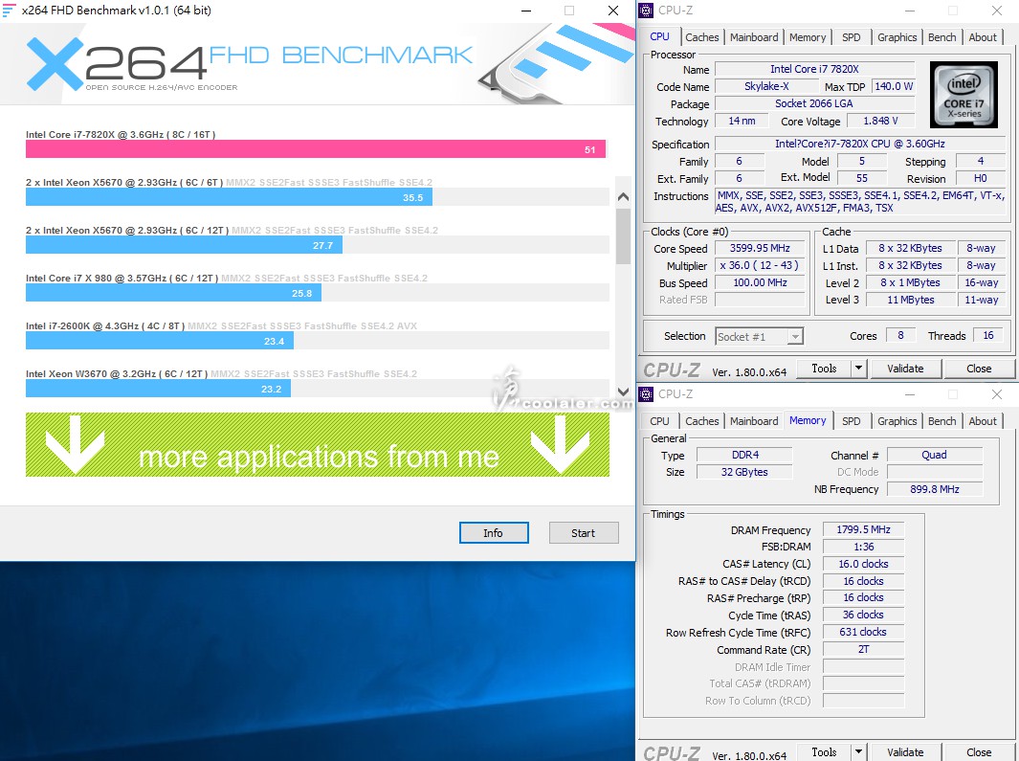Click the benchmark results scrollbar thumb
Viewport: 1019px width, 761px height.
623,235
